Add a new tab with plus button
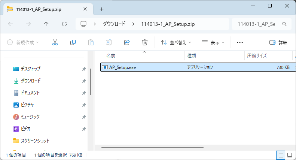 (x=101, y=9)
